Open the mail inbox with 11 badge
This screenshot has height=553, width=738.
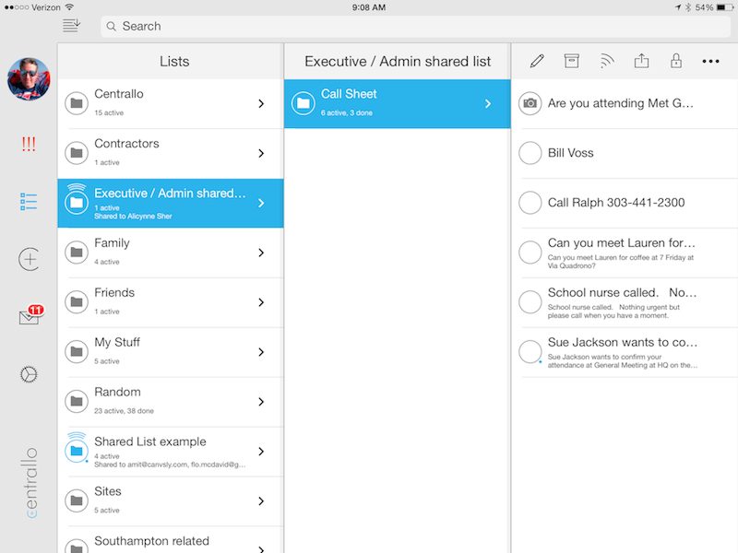30,317
